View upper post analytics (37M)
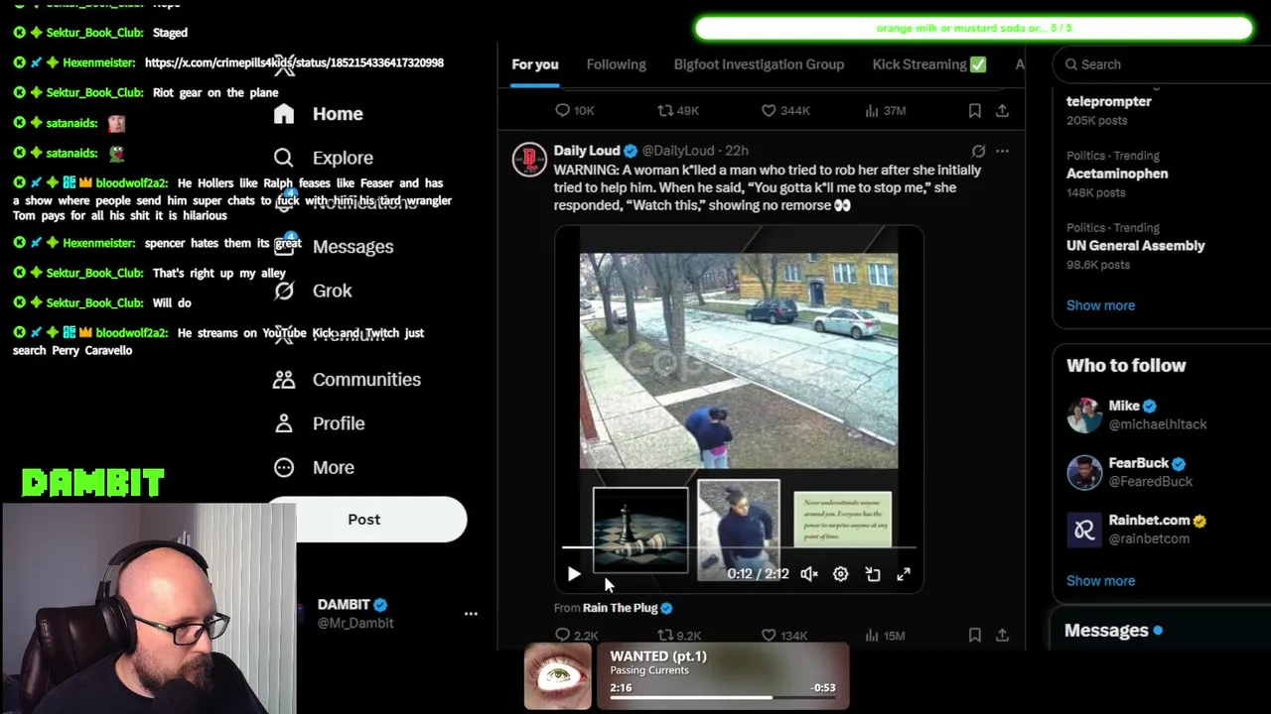 pos(888,111)
